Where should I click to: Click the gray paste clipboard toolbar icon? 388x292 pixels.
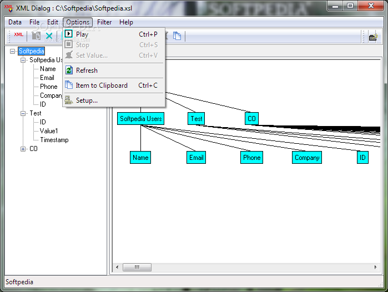click(x=36, y=36)
